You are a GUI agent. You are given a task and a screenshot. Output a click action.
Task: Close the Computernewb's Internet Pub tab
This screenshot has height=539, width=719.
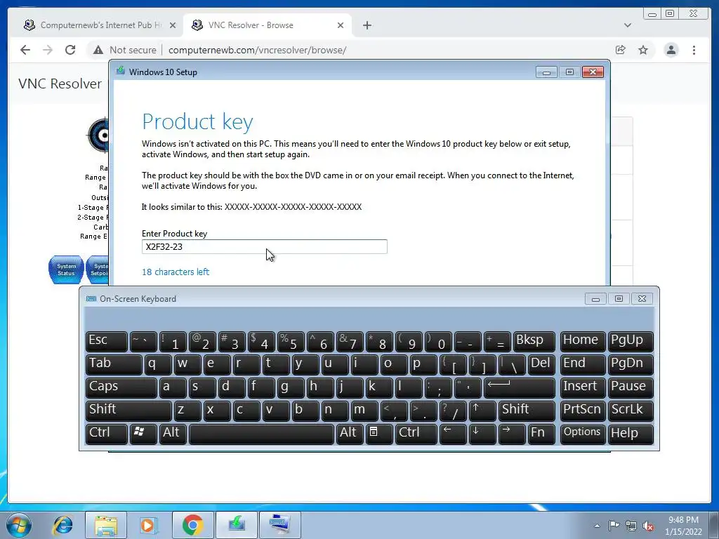pyautogui.click(x=173, y=25)
